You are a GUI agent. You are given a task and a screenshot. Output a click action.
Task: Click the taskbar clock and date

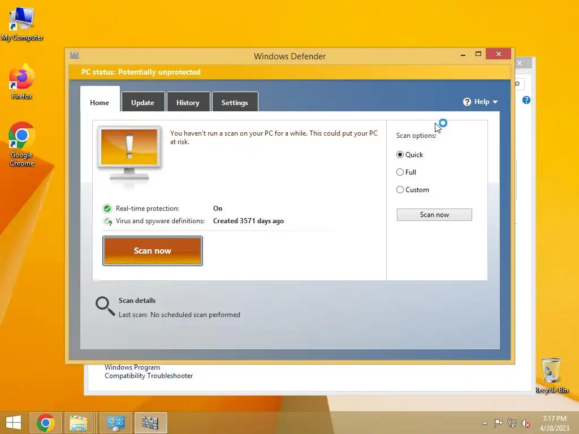(x=554, y=423)
